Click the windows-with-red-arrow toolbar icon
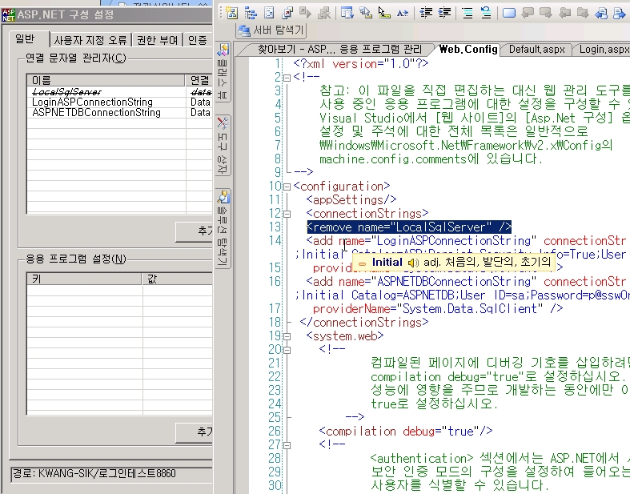This screenshot has width=630, height=494. (287, 13)
